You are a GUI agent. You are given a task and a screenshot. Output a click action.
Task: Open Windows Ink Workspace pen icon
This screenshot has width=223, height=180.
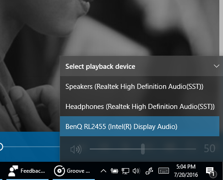coord(149,171)
